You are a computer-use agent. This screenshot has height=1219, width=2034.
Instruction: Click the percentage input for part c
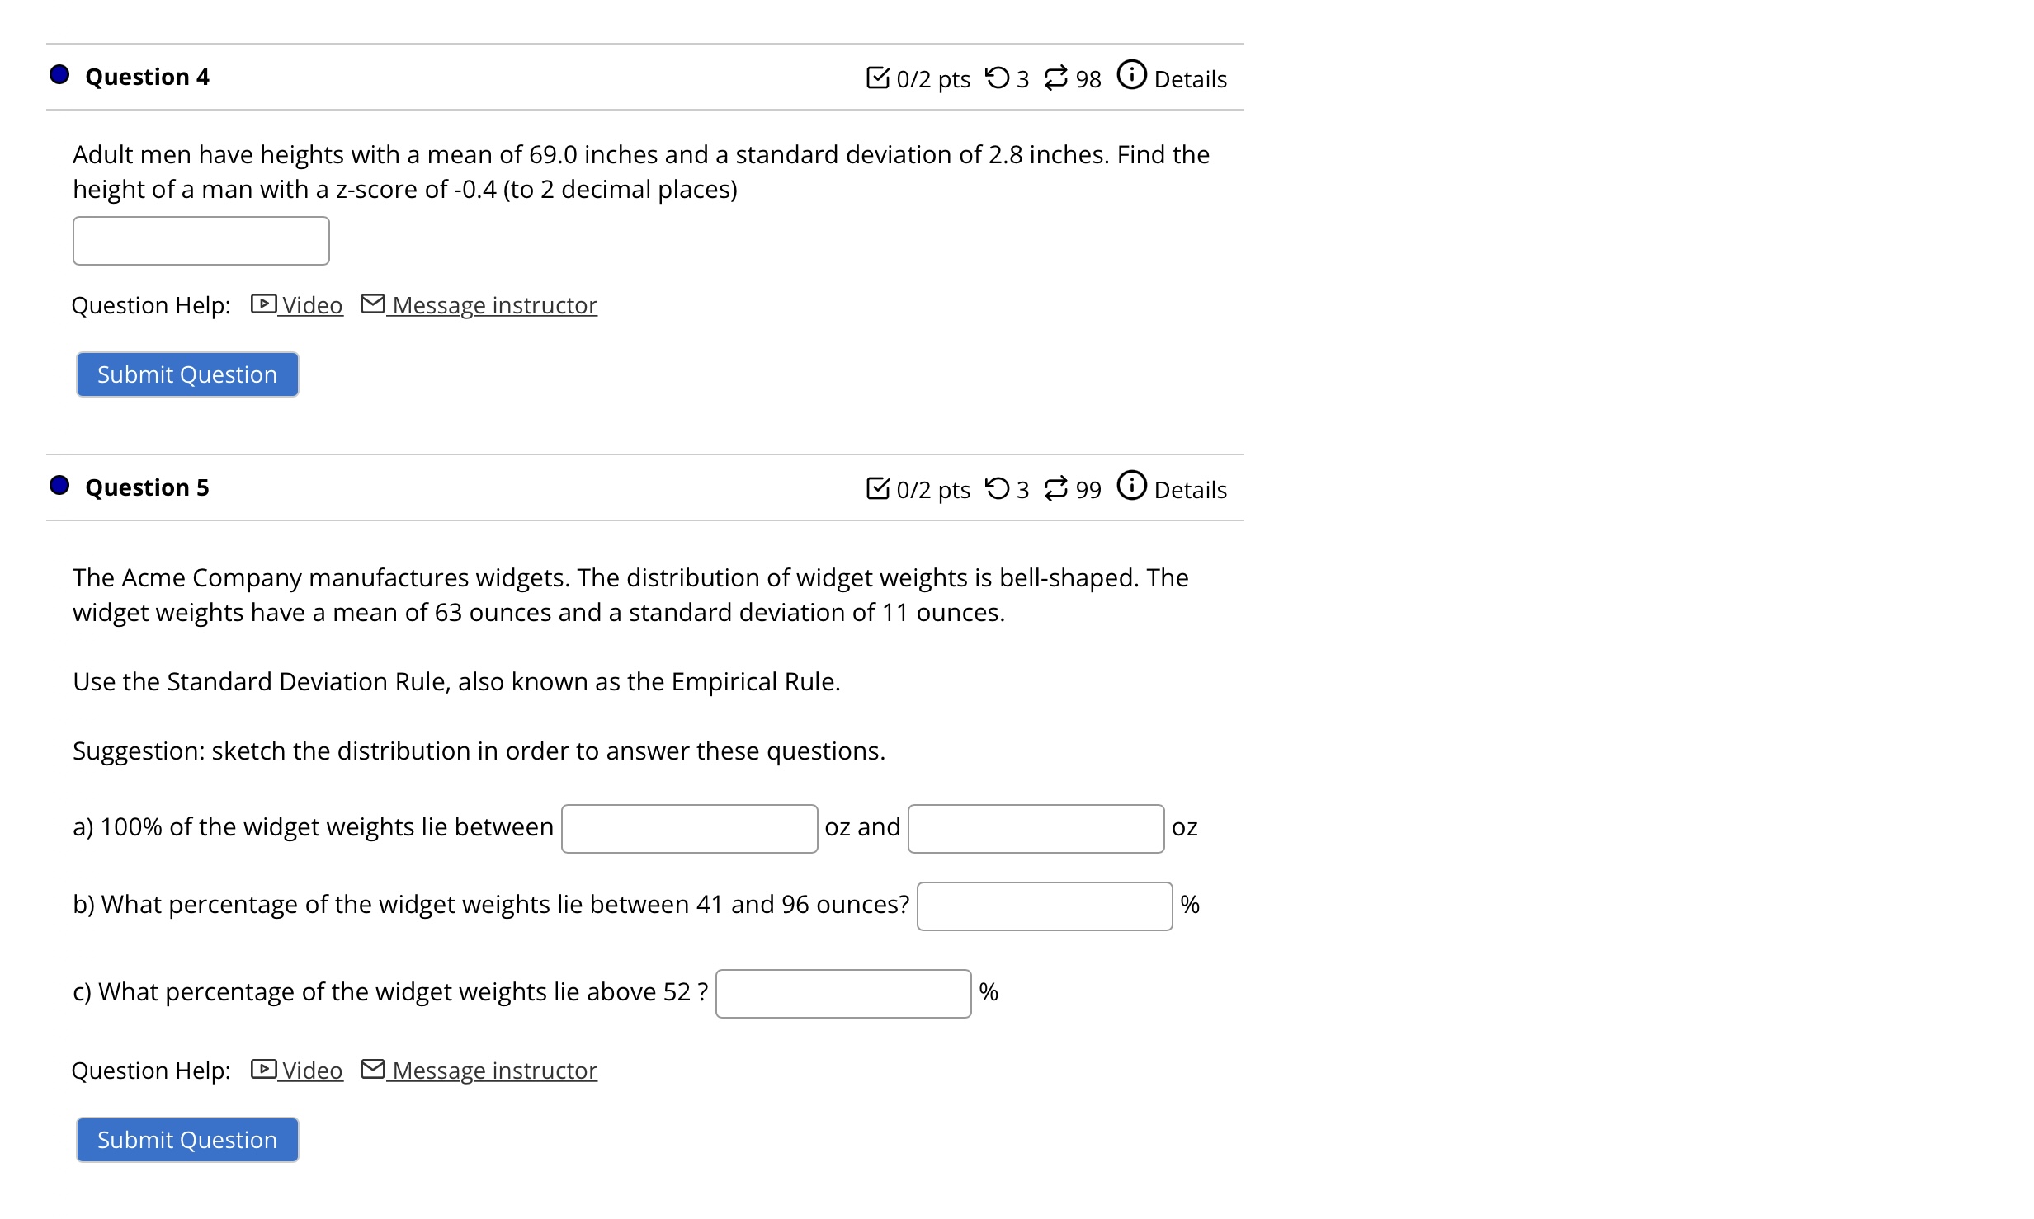[x=843, y=994]
